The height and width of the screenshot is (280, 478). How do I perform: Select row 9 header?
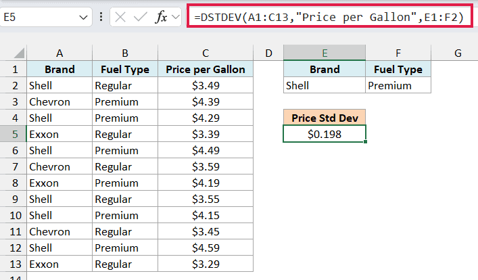14,199
